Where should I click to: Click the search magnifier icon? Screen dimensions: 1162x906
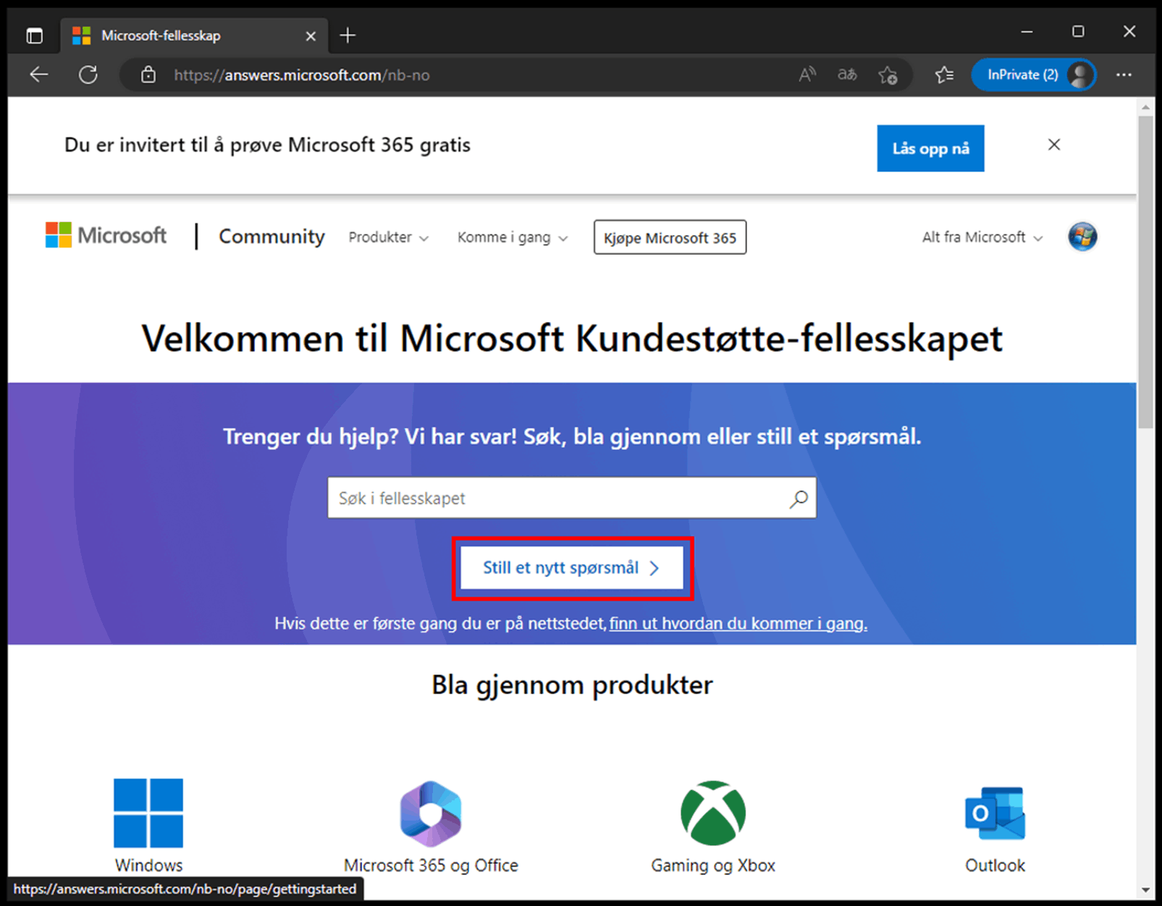tap(799, 499)
